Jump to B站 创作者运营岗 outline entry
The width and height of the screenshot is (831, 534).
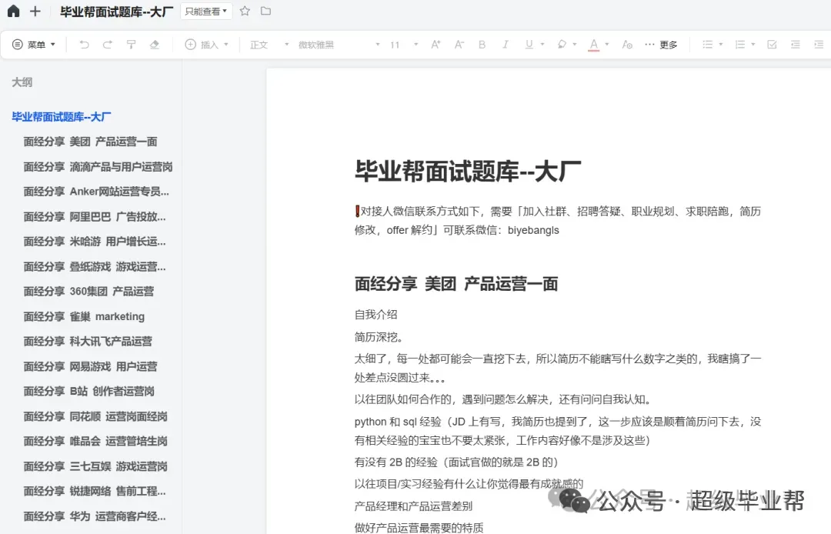89,391
